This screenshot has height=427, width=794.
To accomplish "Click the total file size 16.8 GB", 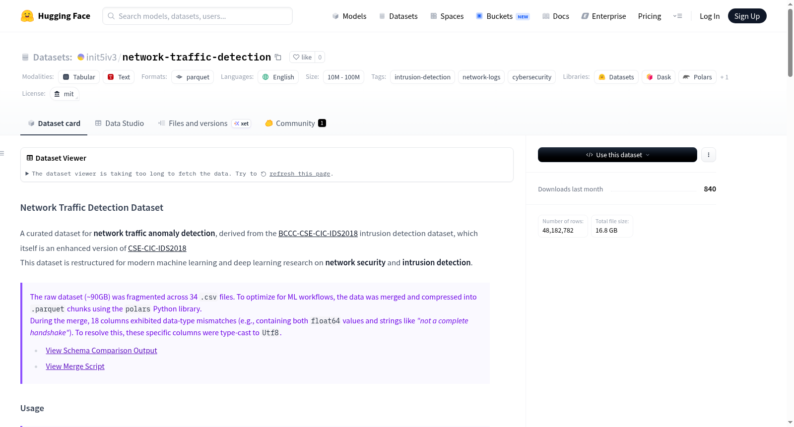I will click(606, 231).
